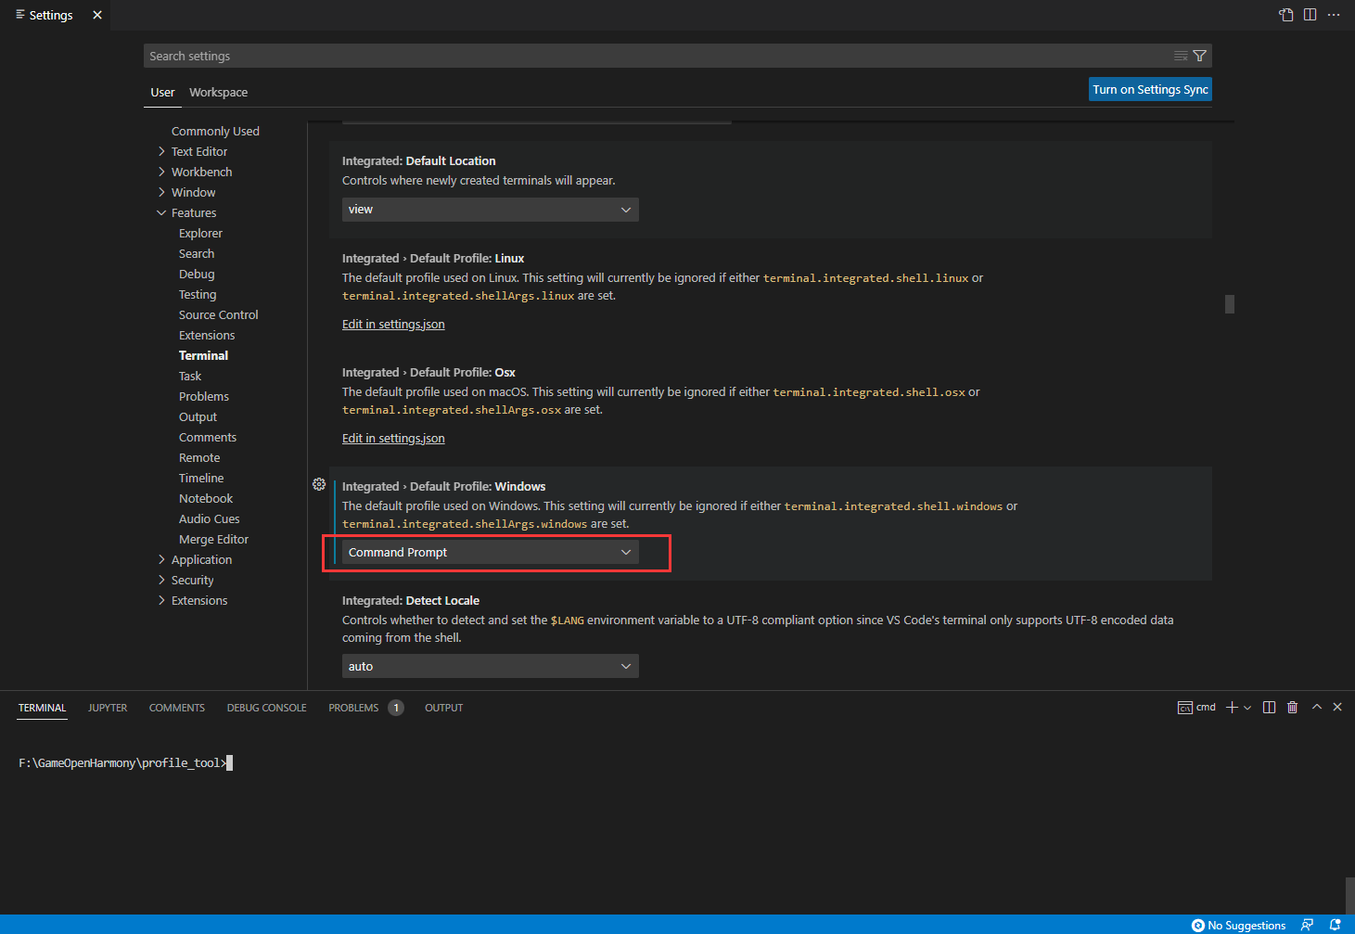Open Detect Locale 'auto' dropdown
The image size is (1355, 934).
pos(490,667)
